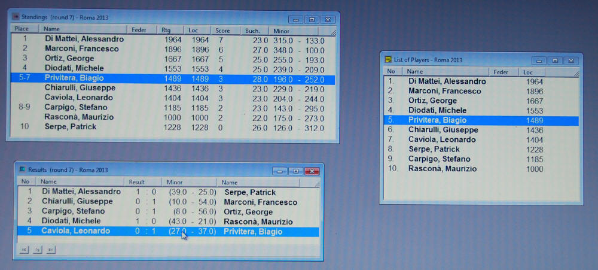Select player 7 Caviola in List of Players

(x=481, y=139)
